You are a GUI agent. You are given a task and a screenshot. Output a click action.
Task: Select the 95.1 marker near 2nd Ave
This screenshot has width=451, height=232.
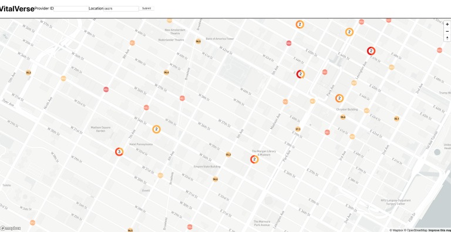pyautogui.click(x=396, y=119)
